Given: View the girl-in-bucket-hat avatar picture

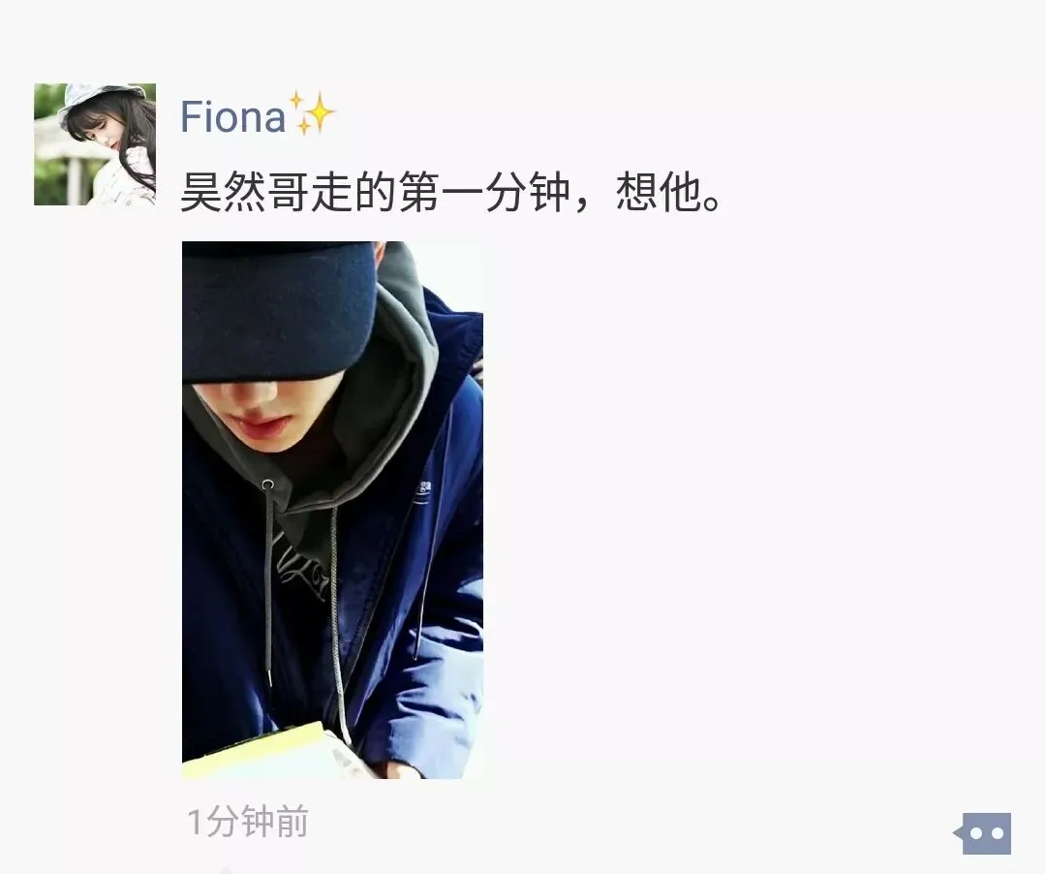Looking at the screenshot, I should coord(95,144).
